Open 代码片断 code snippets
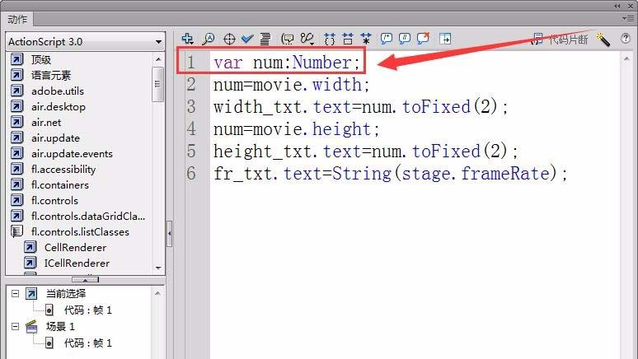638x359 pixels. coord(561,40)
